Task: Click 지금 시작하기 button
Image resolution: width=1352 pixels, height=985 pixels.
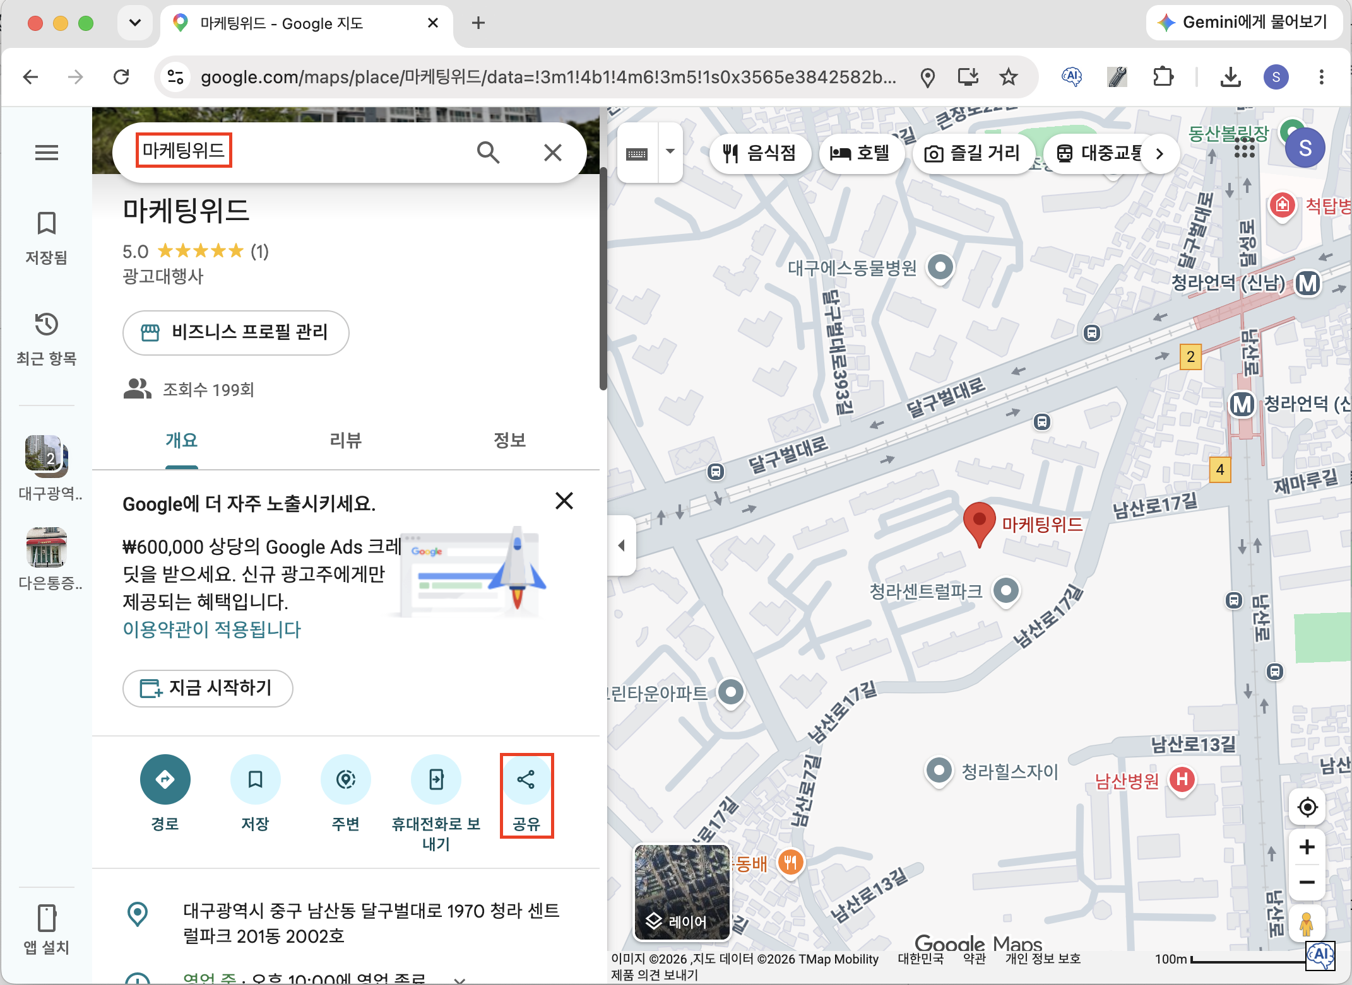Action: pyautogui.click(x=207, y=688)
